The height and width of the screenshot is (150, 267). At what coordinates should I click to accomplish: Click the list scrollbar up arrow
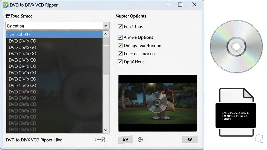pyautogui.click(x=106, y=34)
